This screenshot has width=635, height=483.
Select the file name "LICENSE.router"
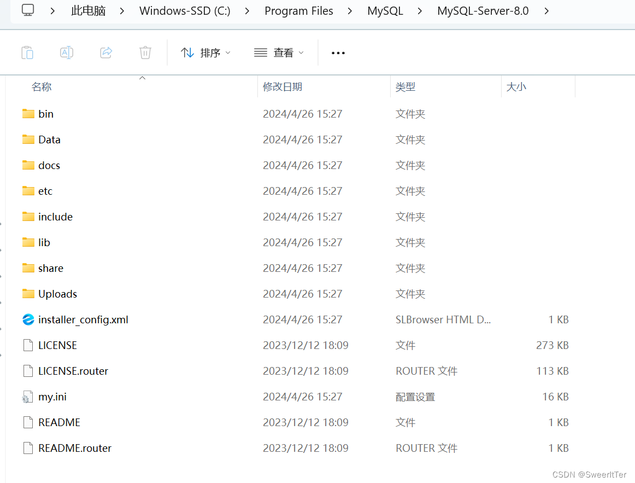(73, 371)
